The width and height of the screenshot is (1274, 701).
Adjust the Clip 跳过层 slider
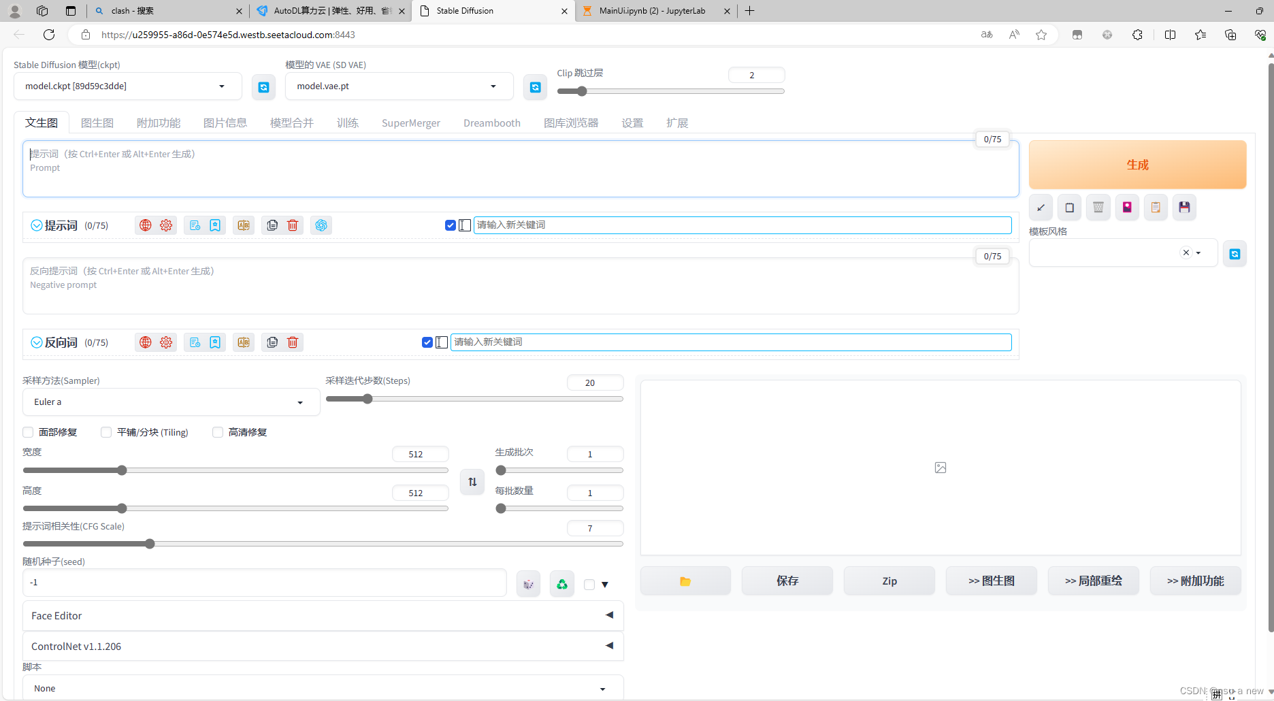coord(670,91)
